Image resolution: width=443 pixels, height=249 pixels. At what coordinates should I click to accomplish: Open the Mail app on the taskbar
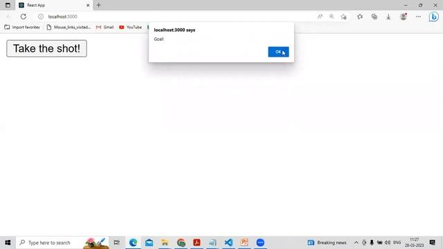click(149, 243)
